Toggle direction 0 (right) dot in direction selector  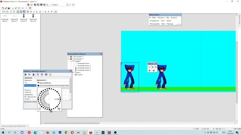coord(60,99)
